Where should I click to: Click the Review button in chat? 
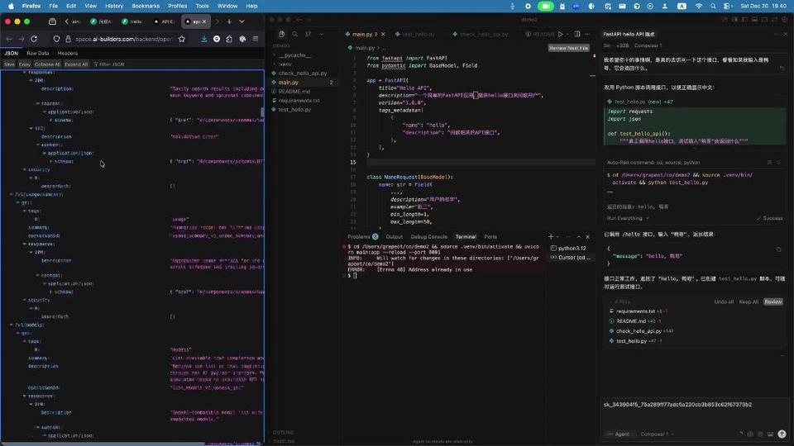772,302
